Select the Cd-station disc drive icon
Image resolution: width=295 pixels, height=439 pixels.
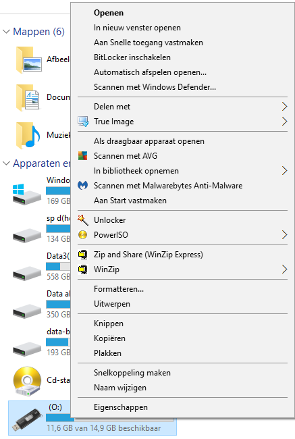point(27,381)
